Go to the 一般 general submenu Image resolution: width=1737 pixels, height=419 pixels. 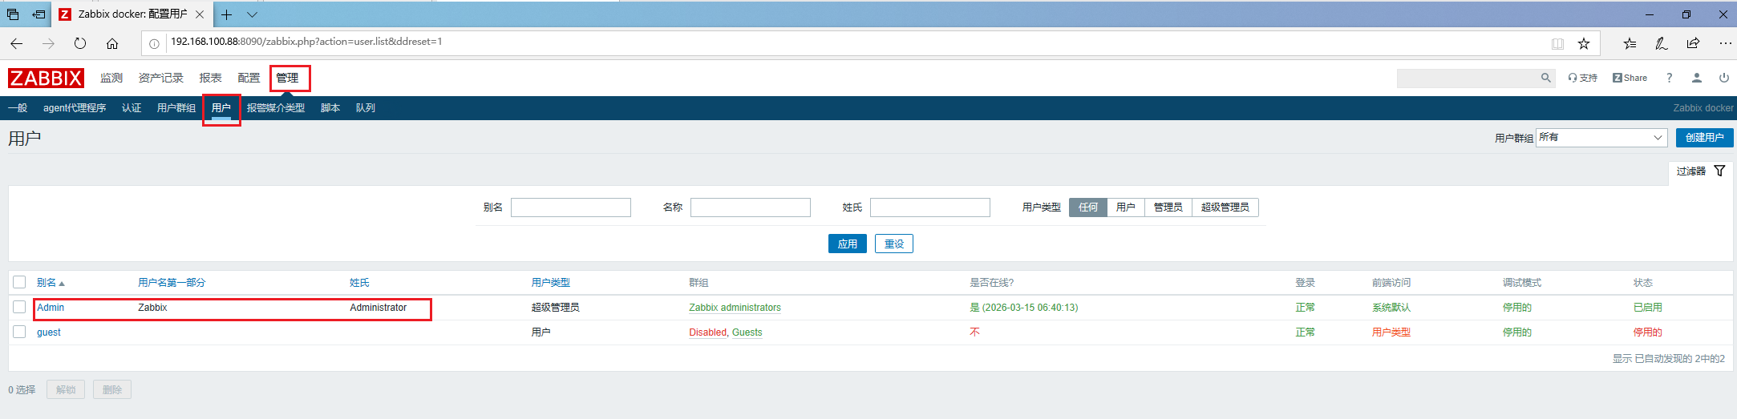pos(18,108)
